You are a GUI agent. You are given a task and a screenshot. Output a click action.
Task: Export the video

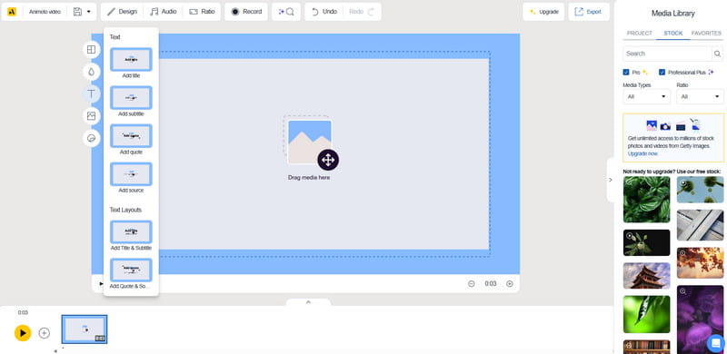589,12
